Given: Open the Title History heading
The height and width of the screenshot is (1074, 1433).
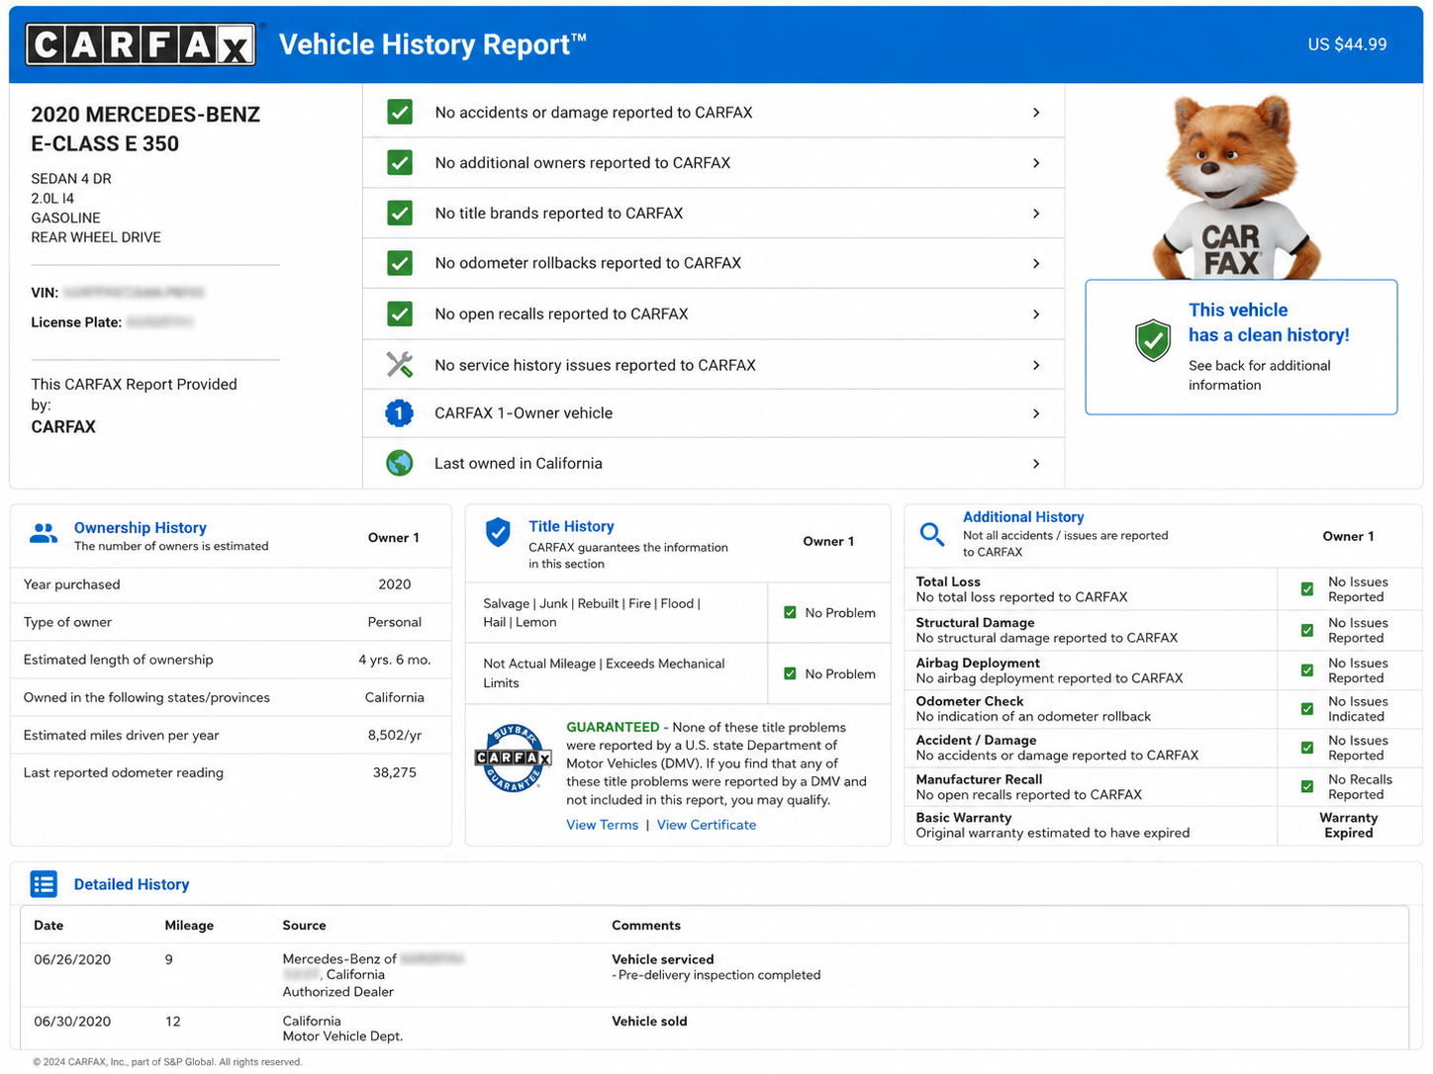Looking at the screenshot, I should point(571,526).
